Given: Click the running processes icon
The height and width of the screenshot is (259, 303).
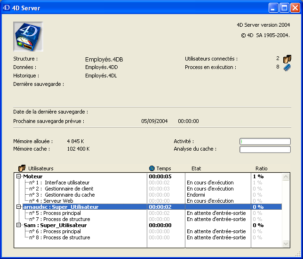Looking at the screenshot, I should point(287,67).
